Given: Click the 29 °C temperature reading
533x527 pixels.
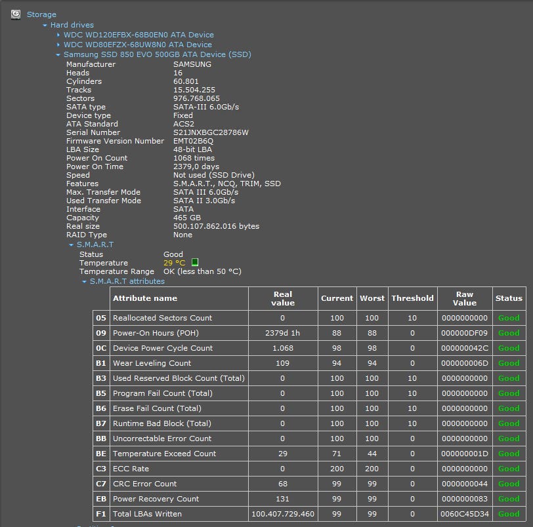Looking at the screenshot, I should (174, 263).
